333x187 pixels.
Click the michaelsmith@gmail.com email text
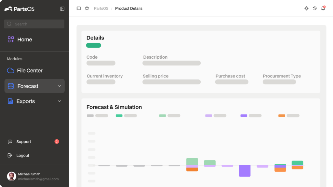pos(38,179)
